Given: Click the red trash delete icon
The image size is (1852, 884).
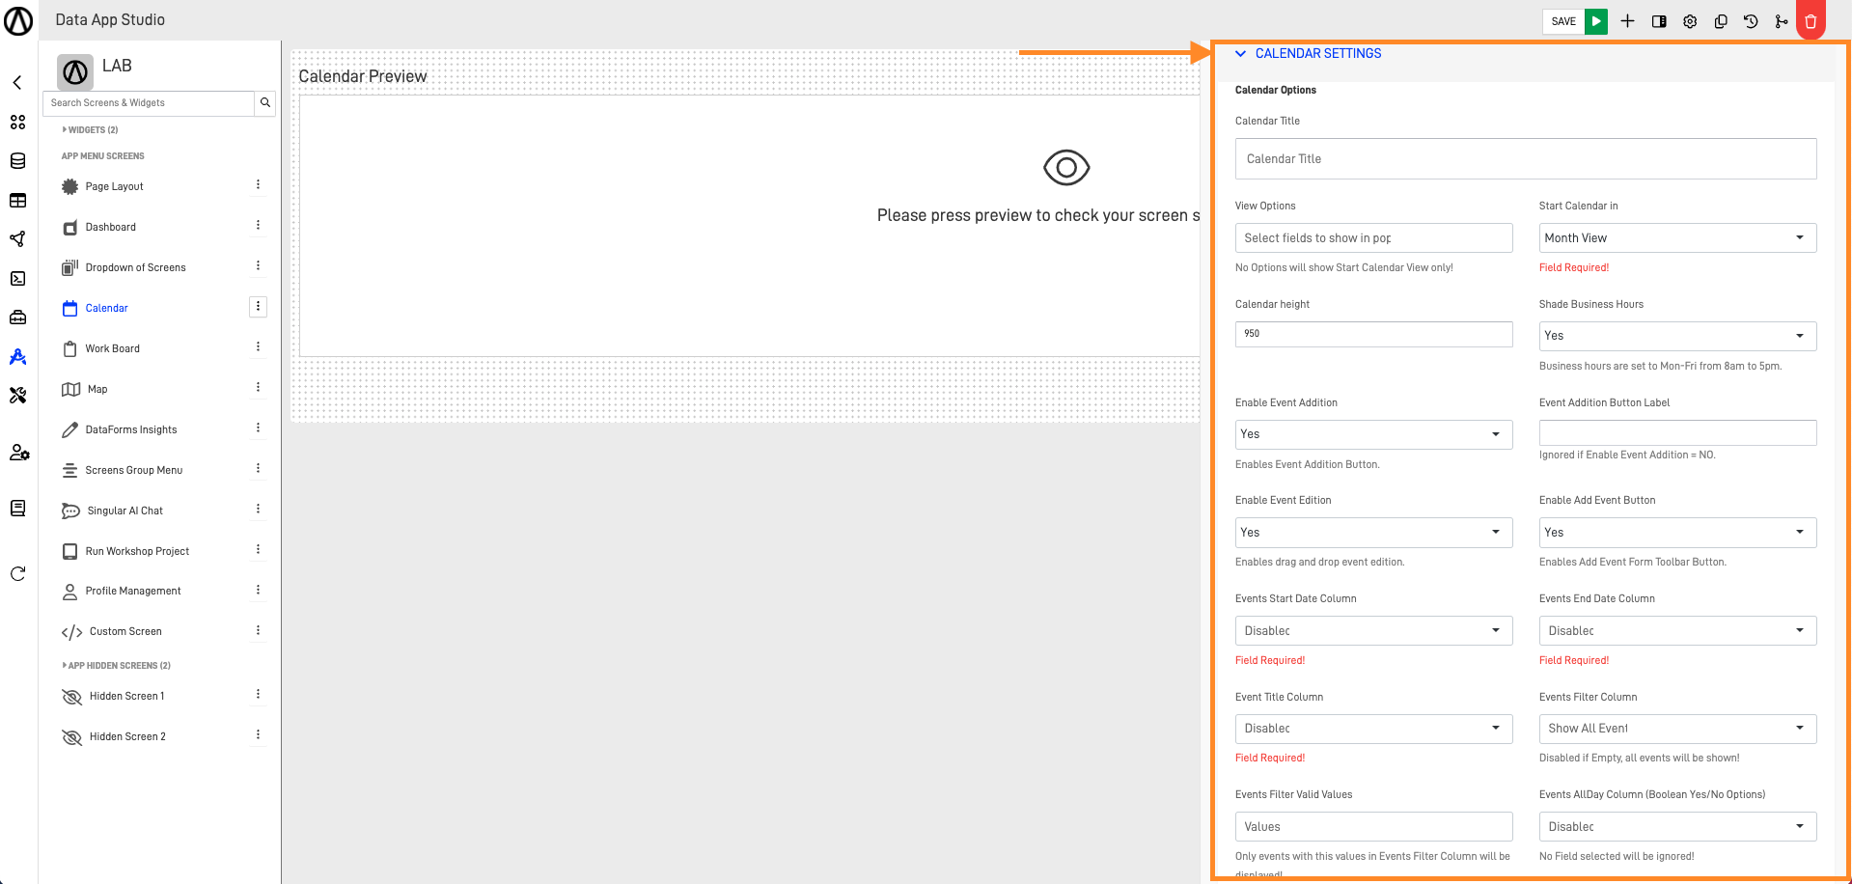Looking at the screenshot, I should (1811, 21).
